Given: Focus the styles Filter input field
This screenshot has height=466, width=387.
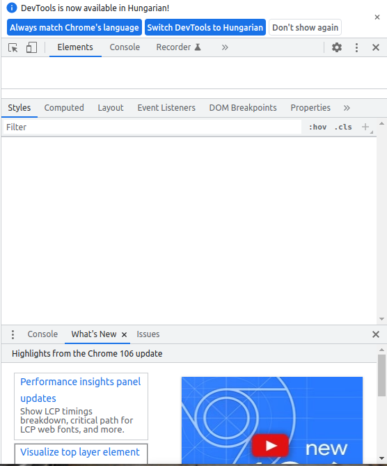Looking at the screenshot, I should point(152,127).
